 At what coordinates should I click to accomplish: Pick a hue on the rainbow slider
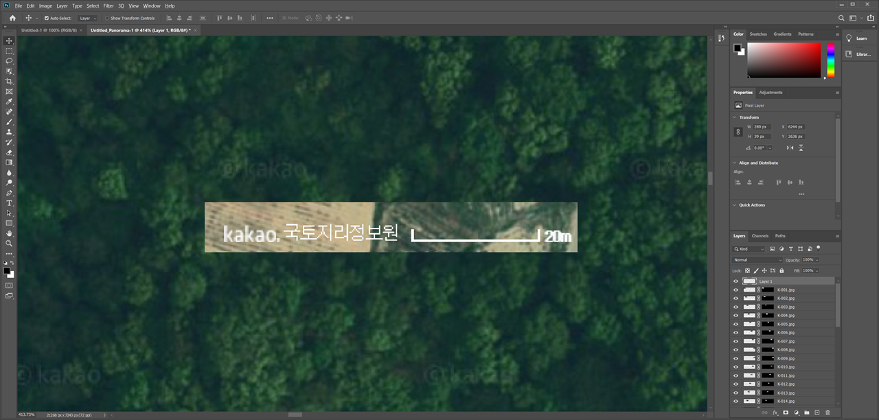tap(830, 60)
